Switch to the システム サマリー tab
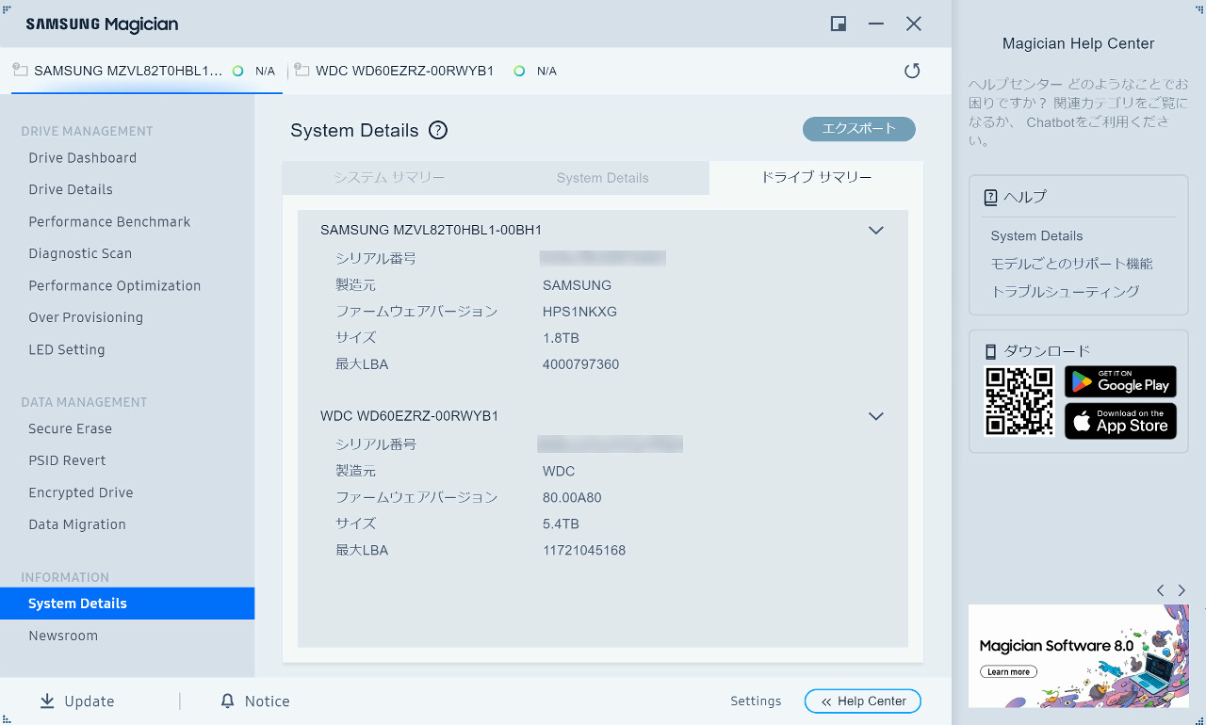The width and height of the screenshot is (1206, 725). click(389, 178)
